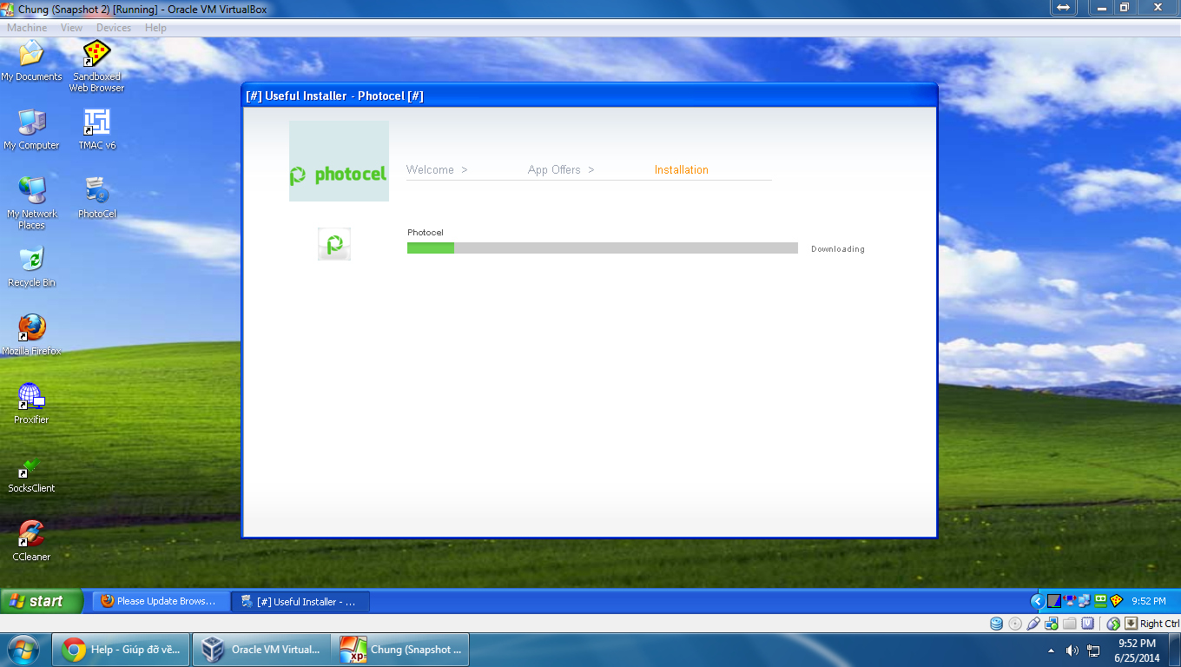
Task: Click the VirtualBox network adapter indicator
Action: pyautogui.click(x=1052, y=624)
